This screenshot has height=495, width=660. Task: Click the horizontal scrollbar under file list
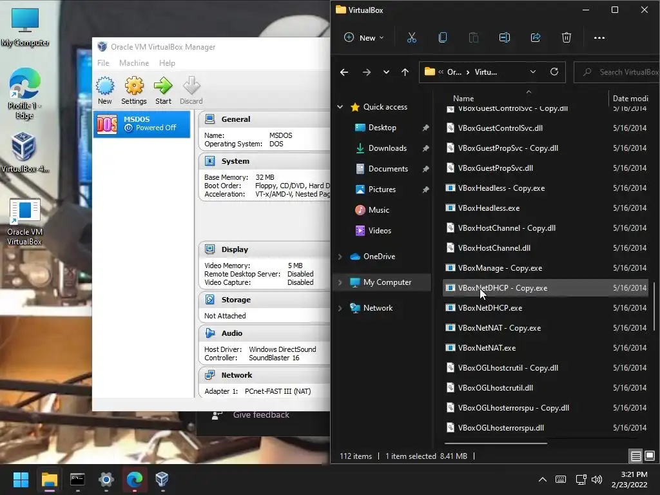point(496,443)
